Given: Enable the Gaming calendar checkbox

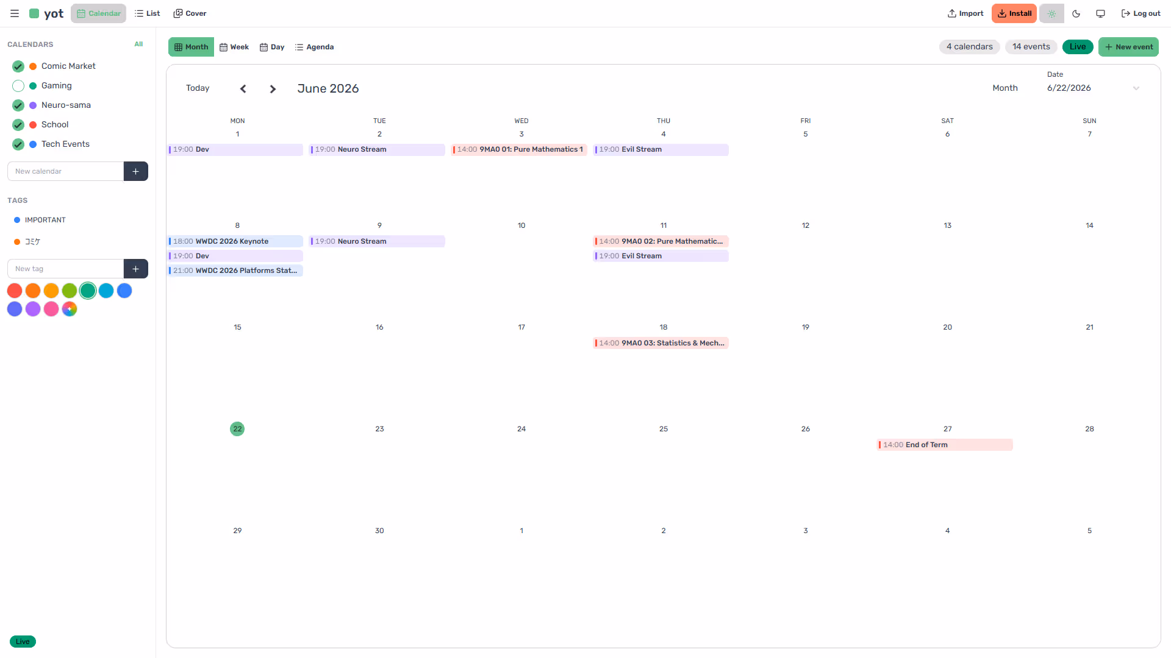Looking at the screenshot, I should pyautogui.click(x=18, y=86).
